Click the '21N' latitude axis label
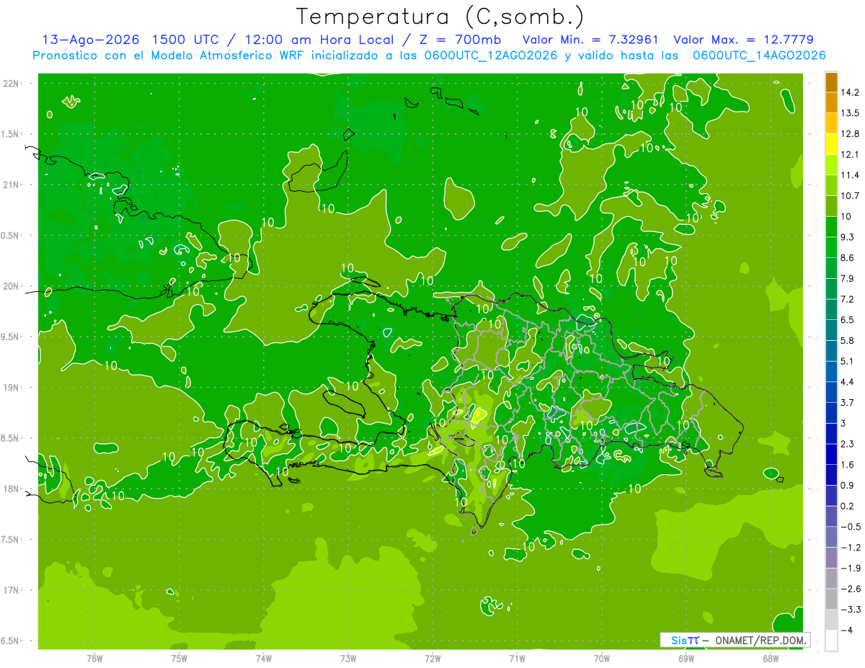The height and width of the screenshot is (668, 865). coord(11,184)
